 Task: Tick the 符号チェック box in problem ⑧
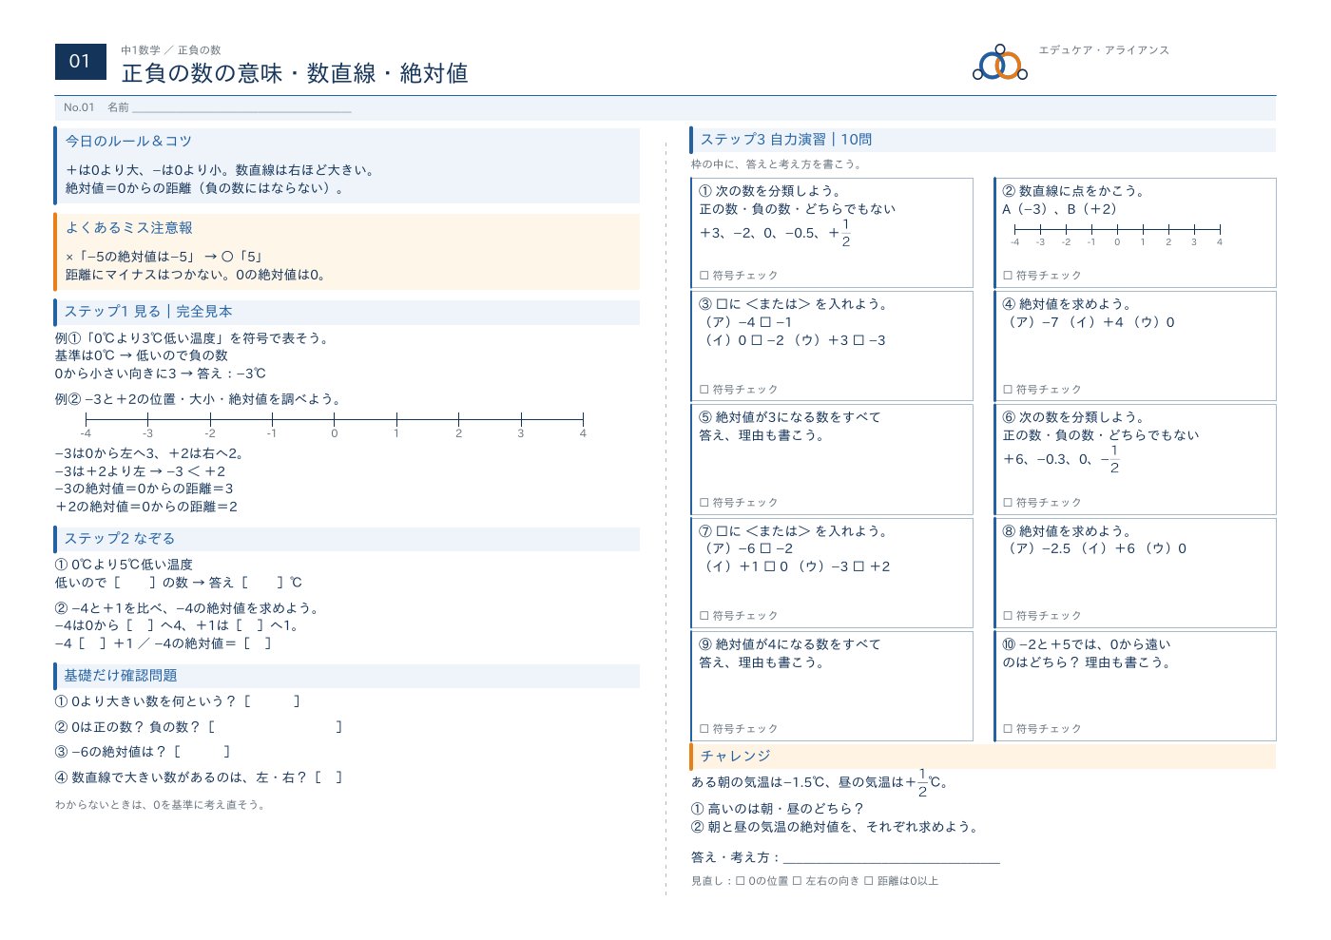[1008, 616]
